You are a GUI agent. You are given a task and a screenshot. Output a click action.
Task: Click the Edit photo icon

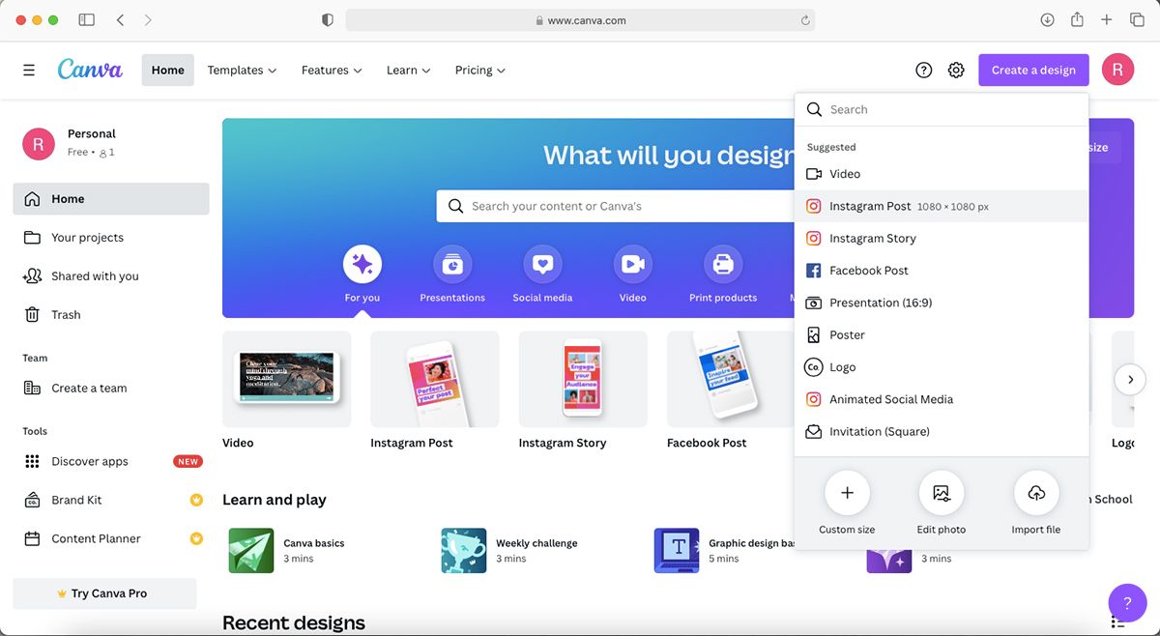coord(942,493)
